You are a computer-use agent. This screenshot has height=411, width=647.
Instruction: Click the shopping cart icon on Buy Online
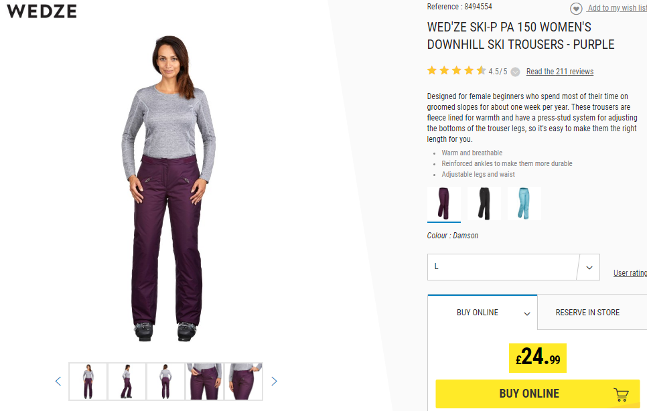pyautogui.click(x=621, y=394)
